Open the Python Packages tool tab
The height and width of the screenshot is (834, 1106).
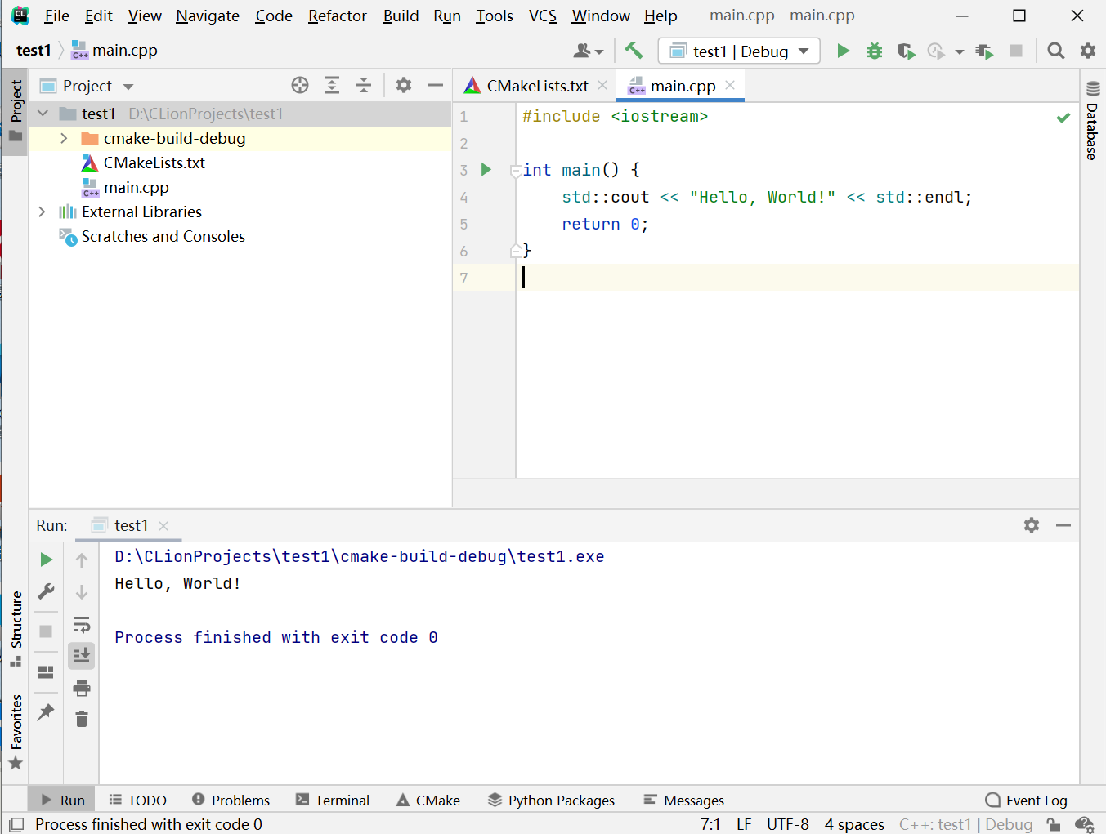[551, 801]
